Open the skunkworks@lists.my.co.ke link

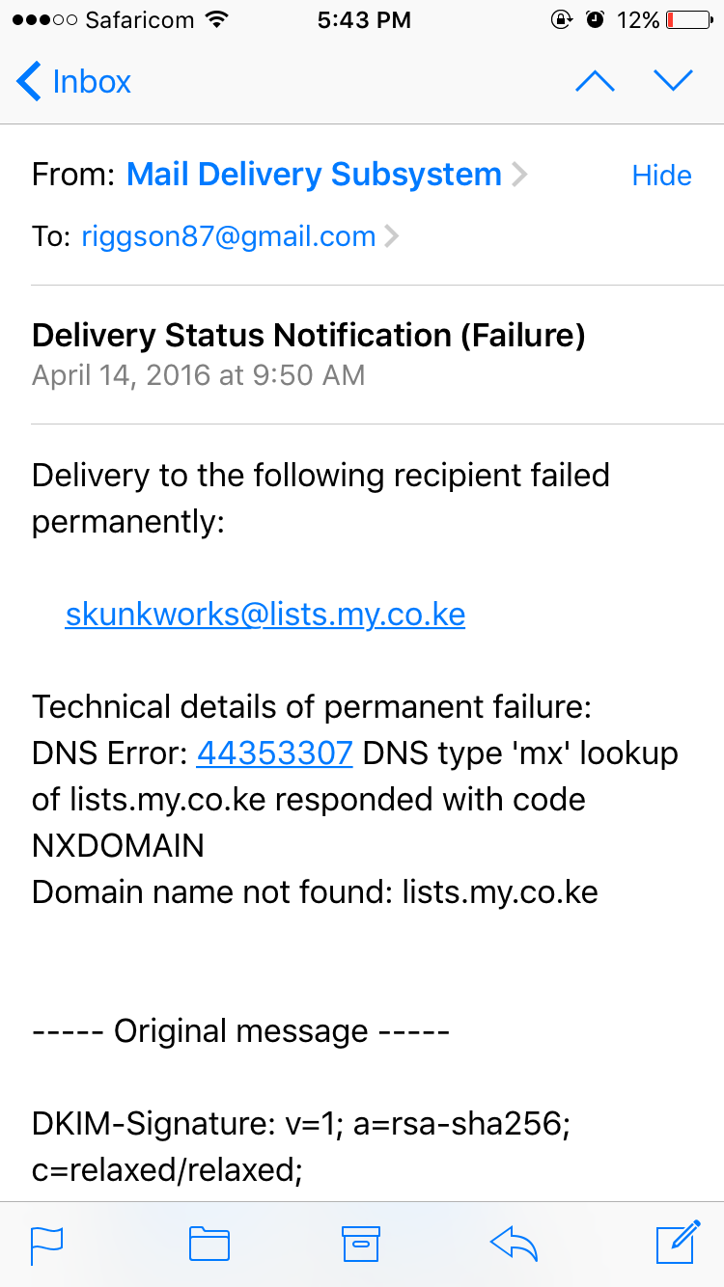265,615
